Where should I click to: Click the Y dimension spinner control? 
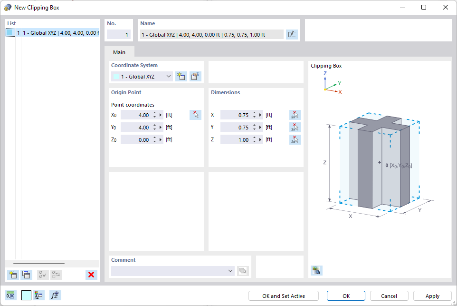click(x=254, y=128)
